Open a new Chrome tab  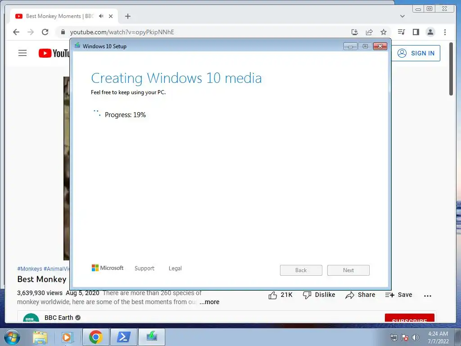point(127,16)
